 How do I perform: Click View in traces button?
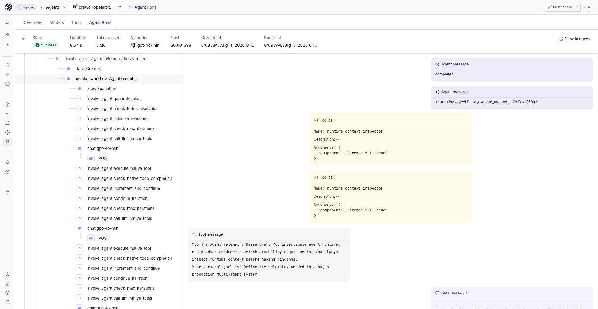[x=575, y=39]
